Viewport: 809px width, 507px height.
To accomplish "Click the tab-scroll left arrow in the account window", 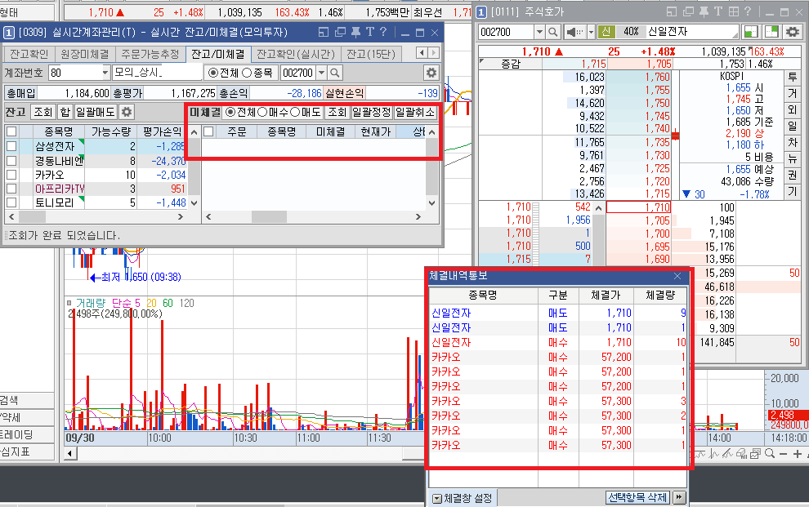I will pyautogui.click(x=422, y=53).
